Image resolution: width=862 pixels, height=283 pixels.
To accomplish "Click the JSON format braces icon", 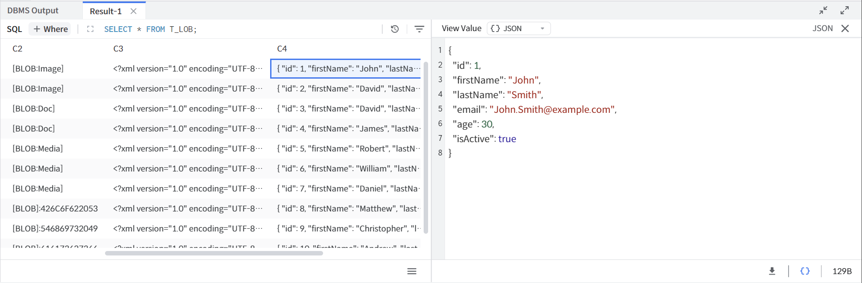I will pyautogui.click(x=805, y=271).
